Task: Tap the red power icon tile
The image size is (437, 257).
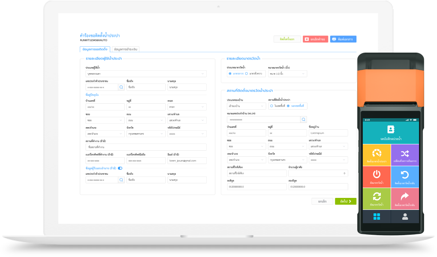Action: [x=377, y=176]
